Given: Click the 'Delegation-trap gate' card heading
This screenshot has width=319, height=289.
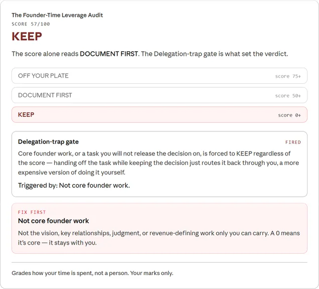Looking at the screenshot, I should (x=48, y=142).
